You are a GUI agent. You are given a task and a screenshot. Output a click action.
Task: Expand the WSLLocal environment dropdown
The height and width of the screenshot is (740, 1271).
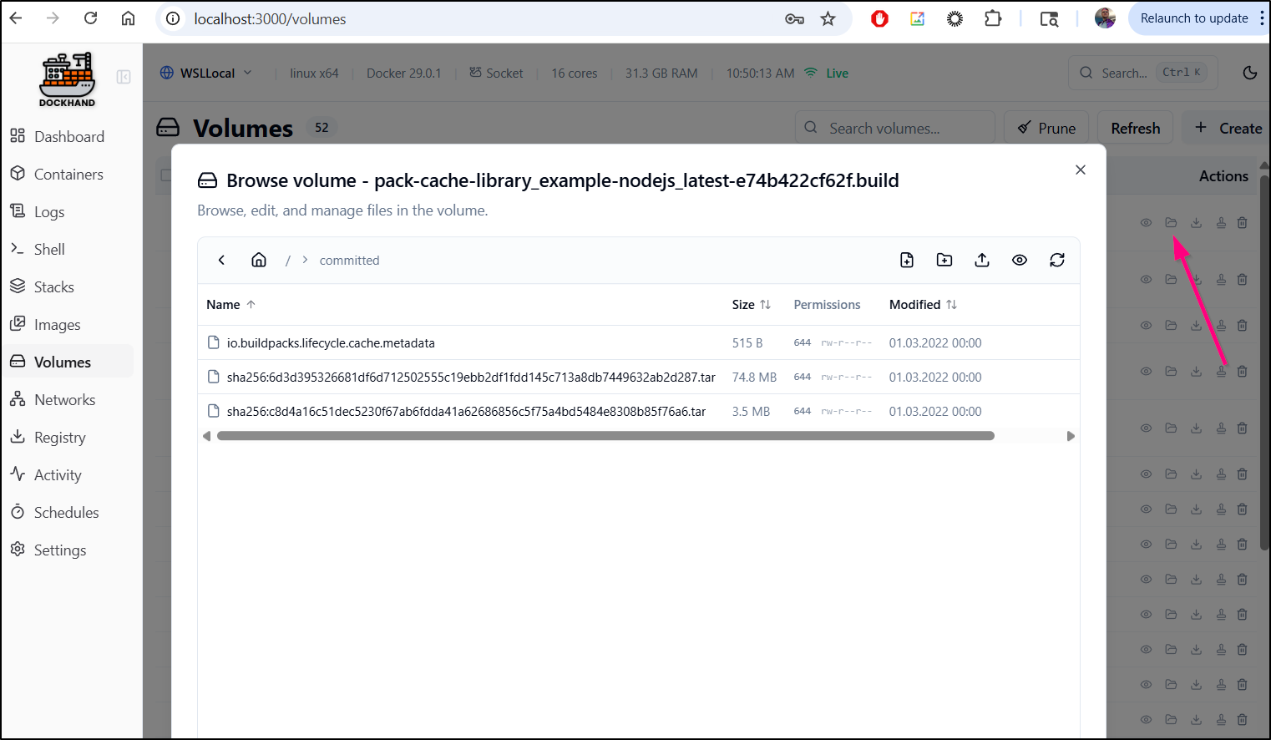point(206,73)
